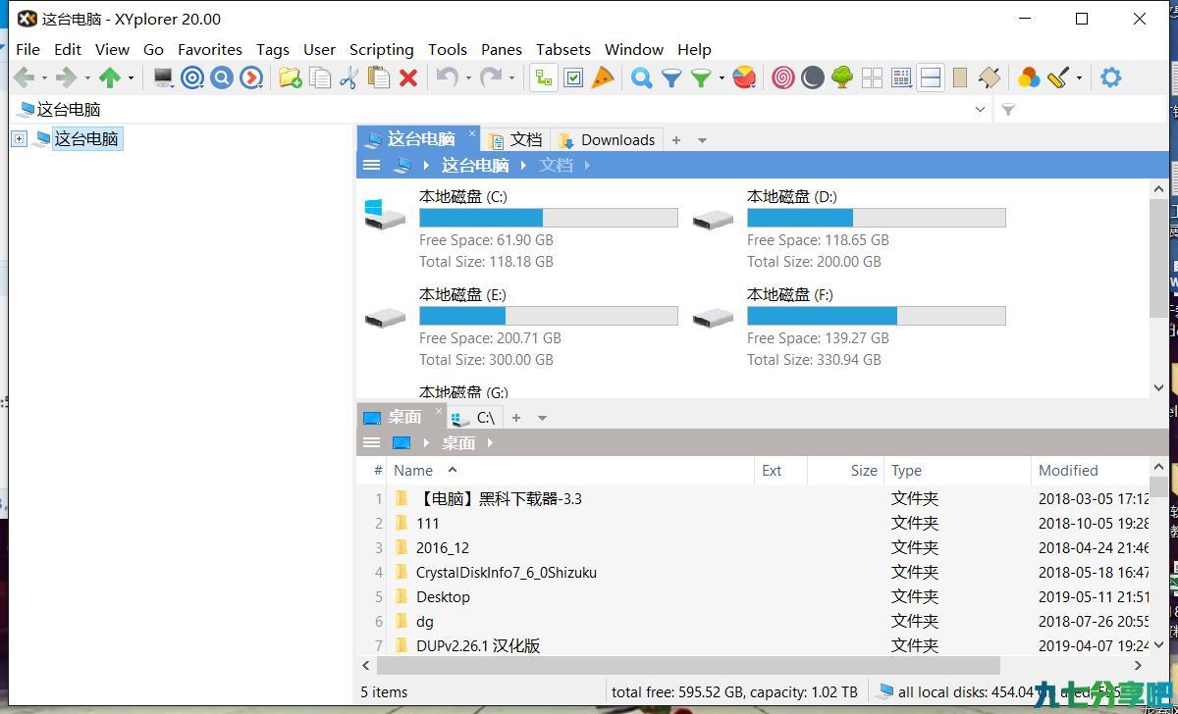1178x714 pixels.
Task: Open the Tabsets menu
Action: pos(563,49)
